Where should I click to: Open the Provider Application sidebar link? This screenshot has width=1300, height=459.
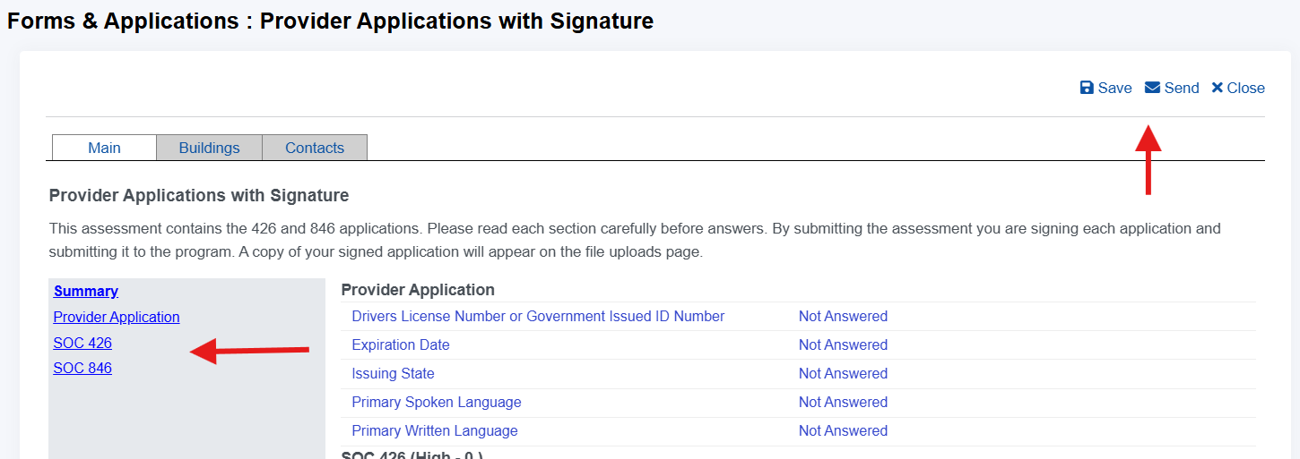(x=117, y=317)
